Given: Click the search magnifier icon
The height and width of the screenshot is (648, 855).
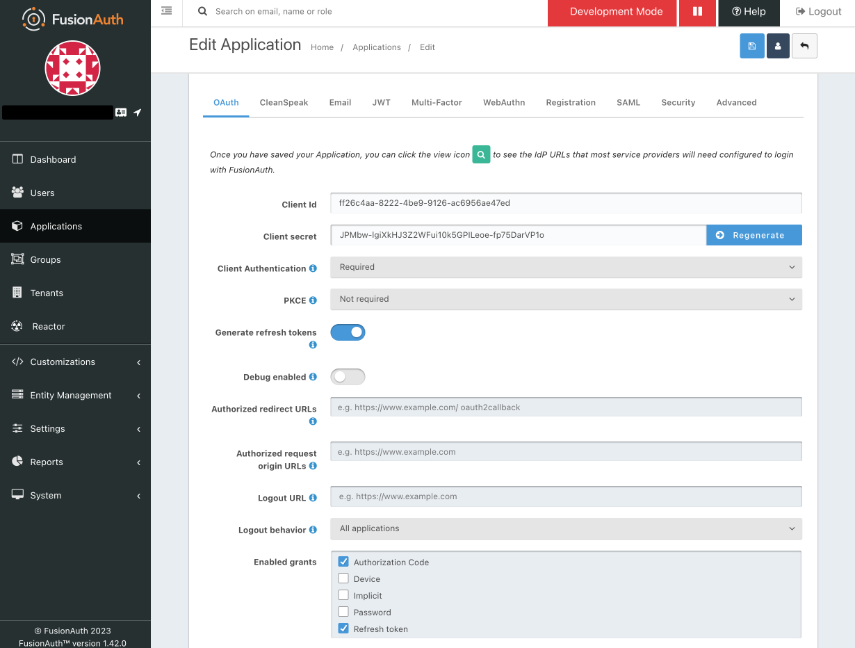Looking at the screenshot, I should (x=202, y=11).
